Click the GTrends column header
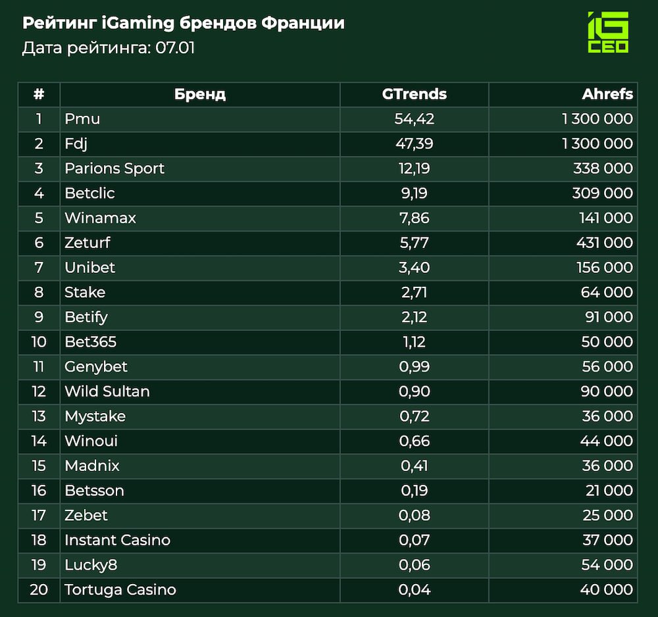 click(x=414, y=94)
